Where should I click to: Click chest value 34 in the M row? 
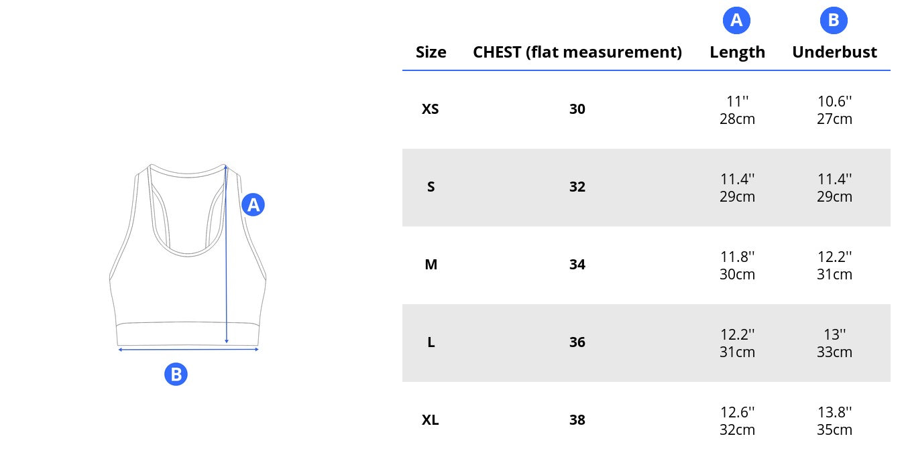[577, 265]
